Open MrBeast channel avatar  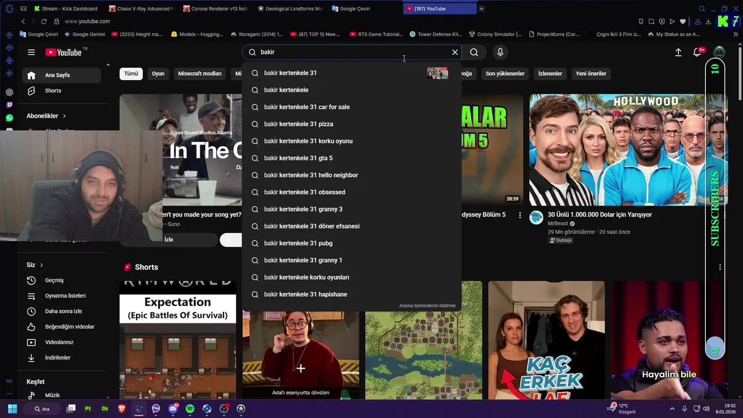tap(536, 218)
